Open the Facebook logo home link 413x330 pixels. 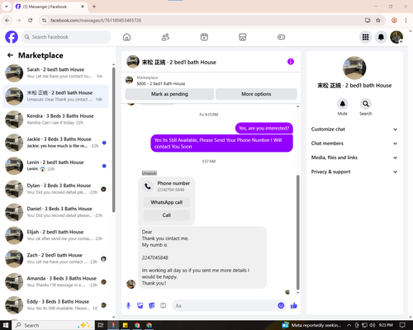pos(12,37)
